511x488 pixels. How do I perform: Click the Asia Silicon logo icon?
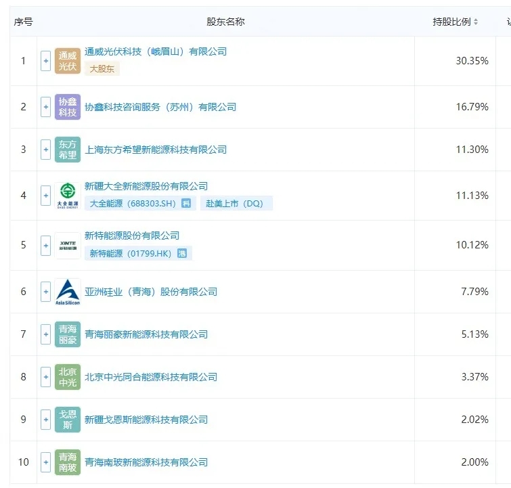[x=68, y=292]
